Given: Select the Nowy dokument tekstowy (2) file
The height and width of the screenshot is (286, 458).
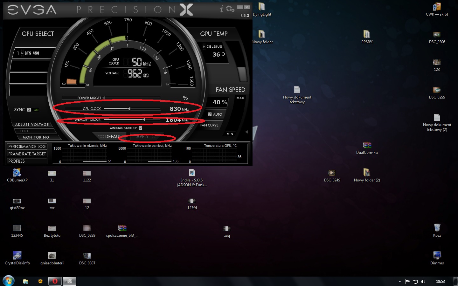Looking at the screenshot, I should 437,123.
